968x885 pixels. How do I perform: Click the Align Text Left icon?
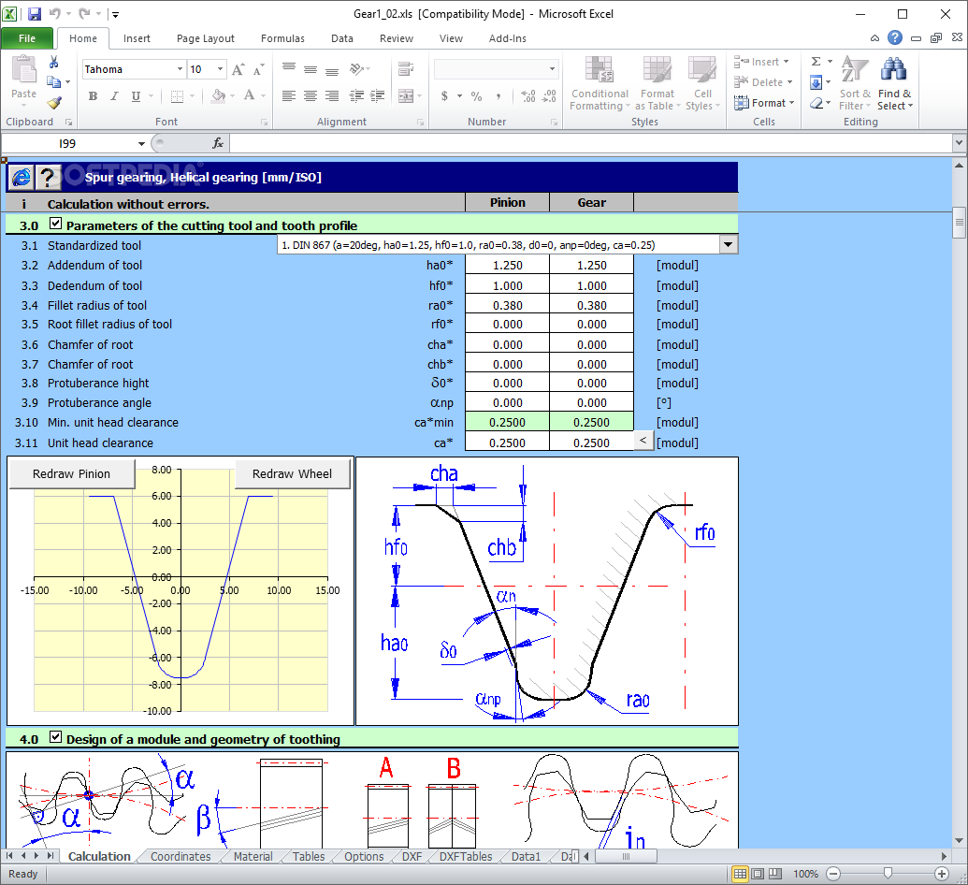288,95
